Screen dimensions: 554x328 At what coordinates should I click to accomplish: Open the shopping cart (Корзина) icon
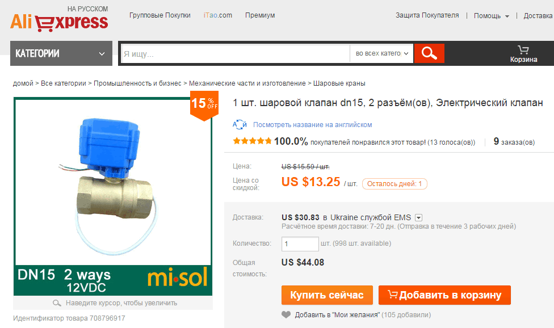click(x=523, y=54)
